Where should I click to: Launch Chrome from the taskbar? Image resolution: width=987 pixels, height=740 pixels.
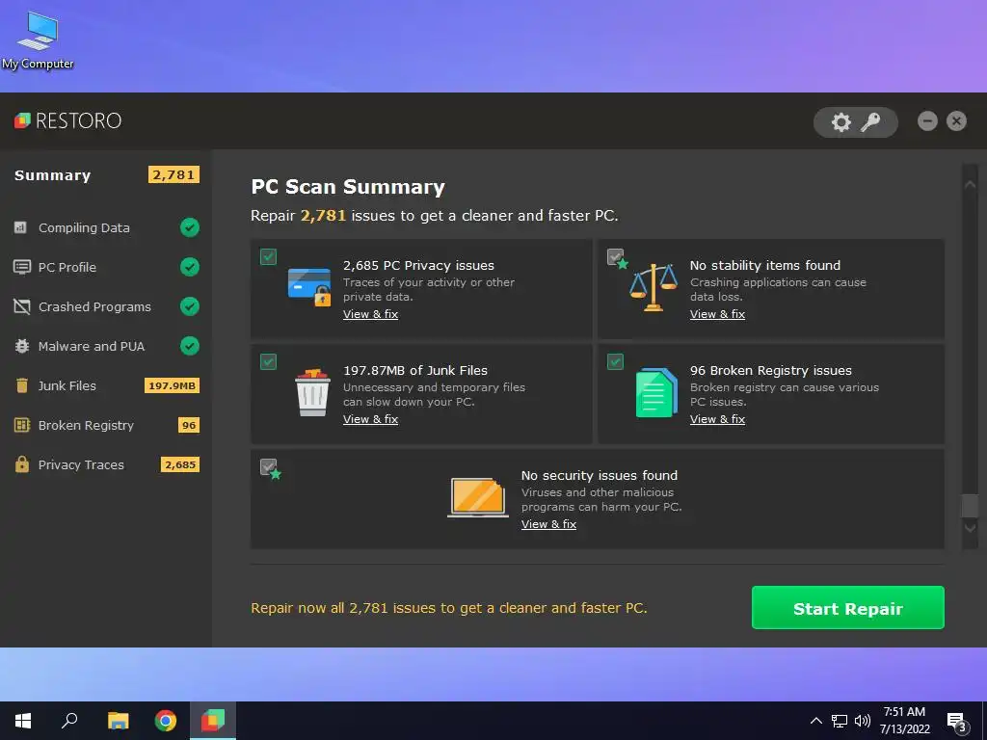[166, 721]
